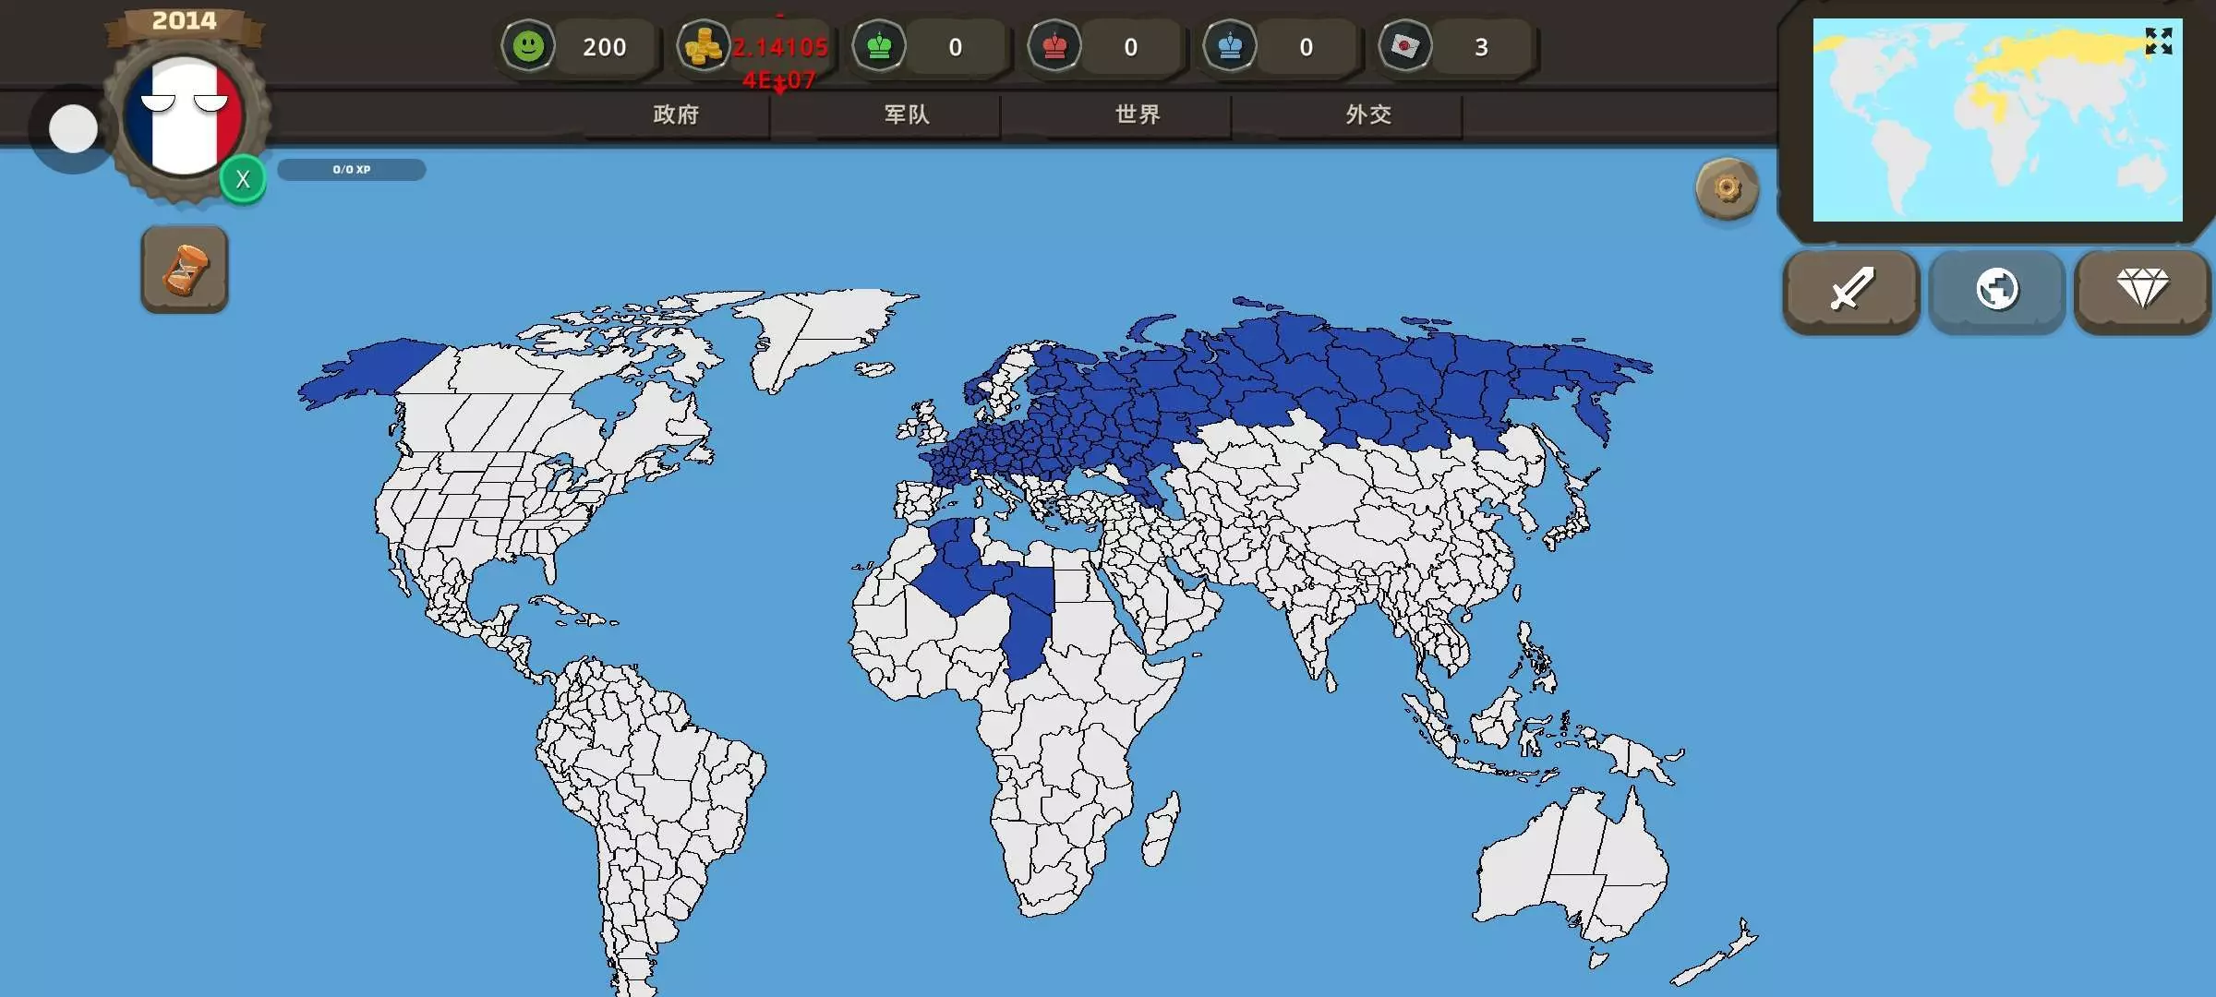Open the sword war mode button
This screenshot has height=997, width=2216.
tap(1851, 290)
